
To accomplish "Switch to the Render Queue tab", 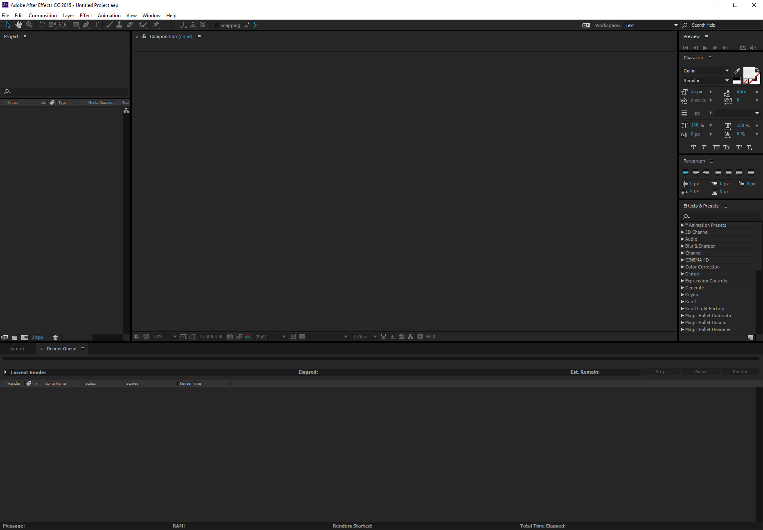I will click(x=61, y=349).
